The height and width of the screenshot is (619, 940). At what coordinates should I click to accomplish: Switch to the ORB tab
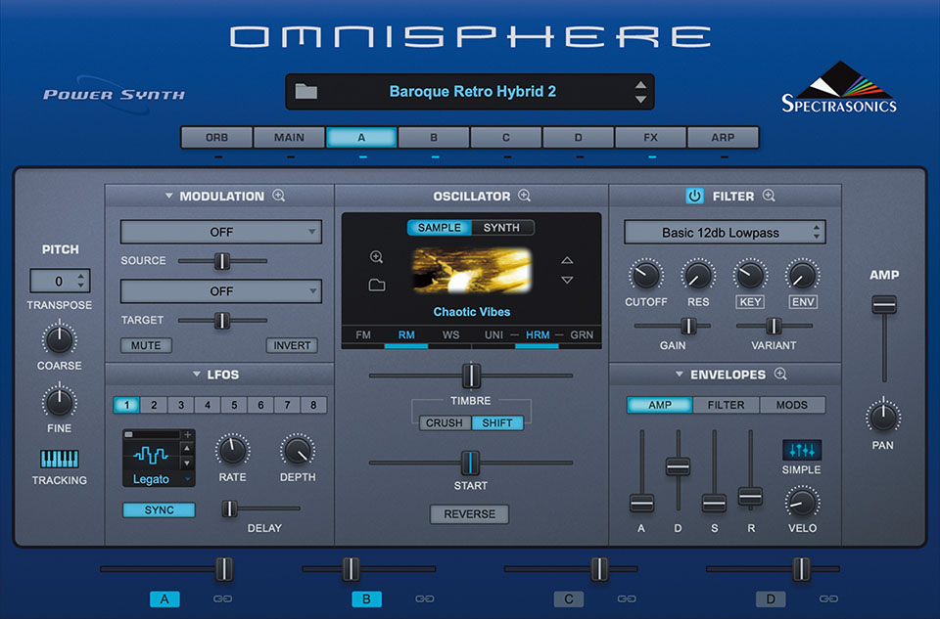coord(216,137)
